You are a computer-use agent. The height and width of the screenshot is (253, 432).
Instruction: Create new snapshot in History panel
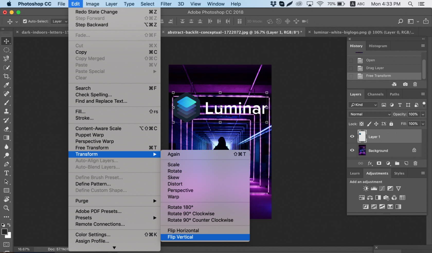(x=405, y=84)
